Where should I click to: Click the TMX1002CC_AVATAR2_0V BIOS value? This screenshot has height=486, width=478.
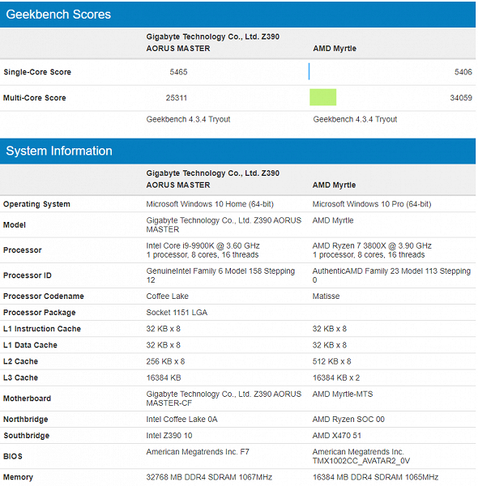361,461
